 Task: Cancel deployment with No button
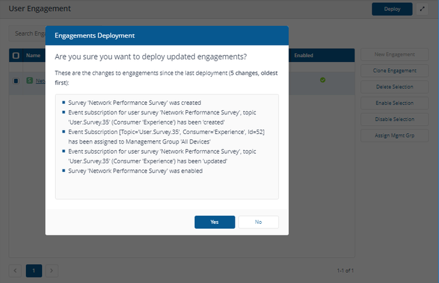(259, 222)
